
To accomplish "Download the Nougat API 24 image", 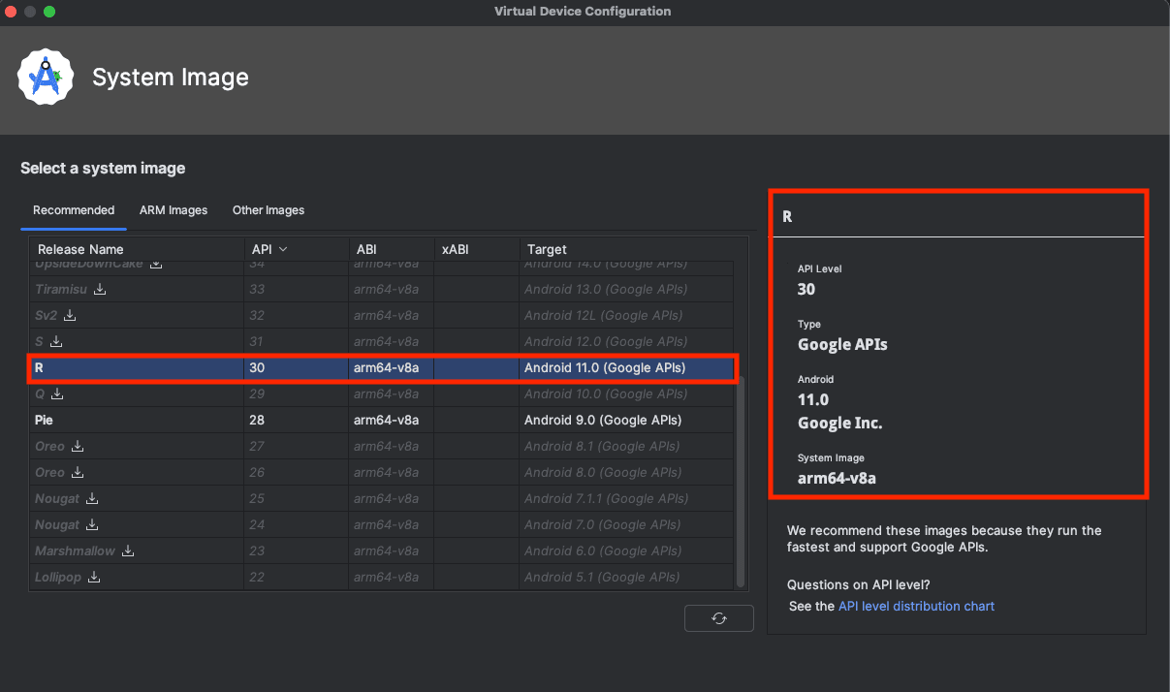I will tap(92, 524).
